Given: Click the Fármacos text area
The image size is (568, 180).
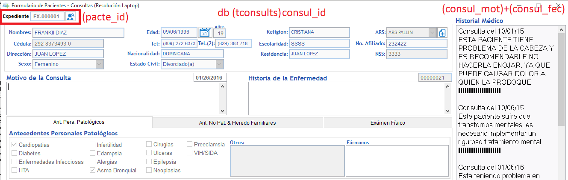Looking at the screenshot, I should [397, 160].
